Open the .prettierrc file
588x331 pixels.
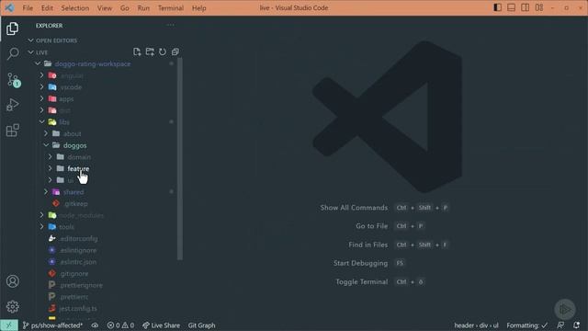click(x=73, y=296)
